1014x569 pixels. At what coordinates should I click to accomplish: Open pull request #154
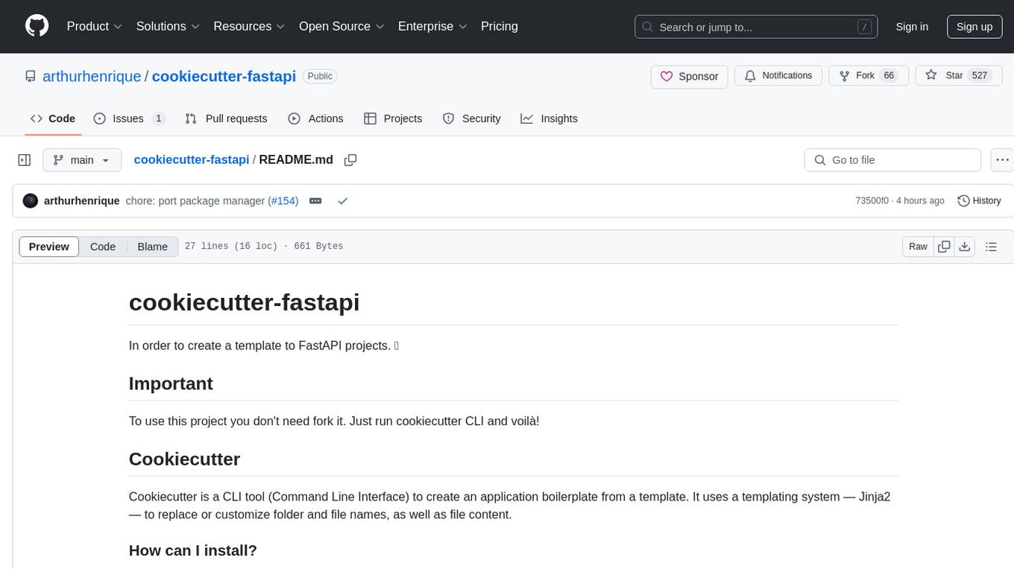coord(283,201)
